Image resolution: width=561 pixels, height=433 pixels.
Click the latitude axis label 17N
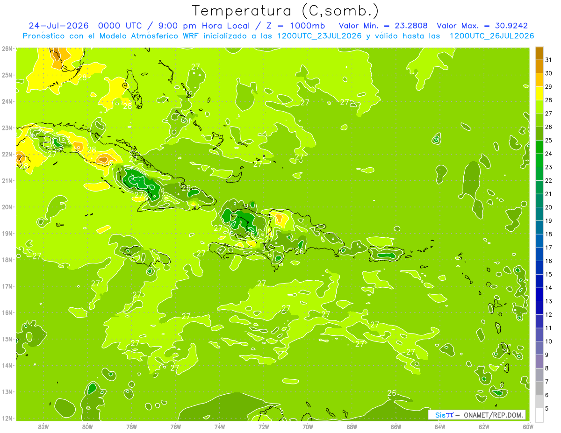tap(7, 286)
